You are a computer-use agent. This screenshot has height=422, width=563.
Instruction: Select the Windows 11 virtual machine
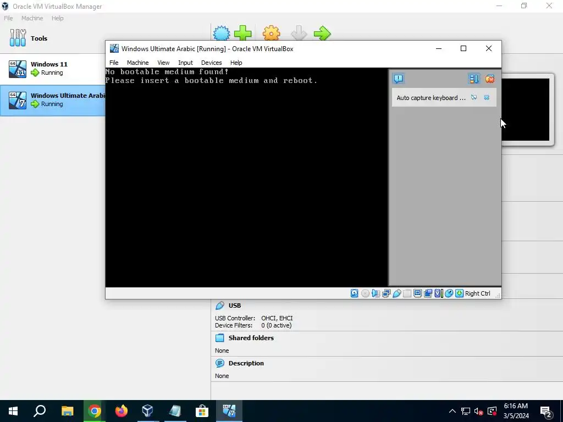pyautogui.click(x=52, y=69)
